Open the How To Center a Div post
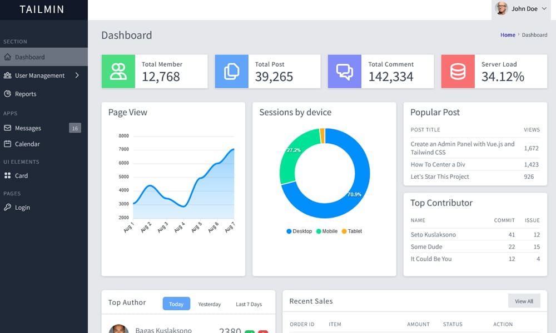Image resolution: width=556 pixels, height=333 pixels. point(438,164)
